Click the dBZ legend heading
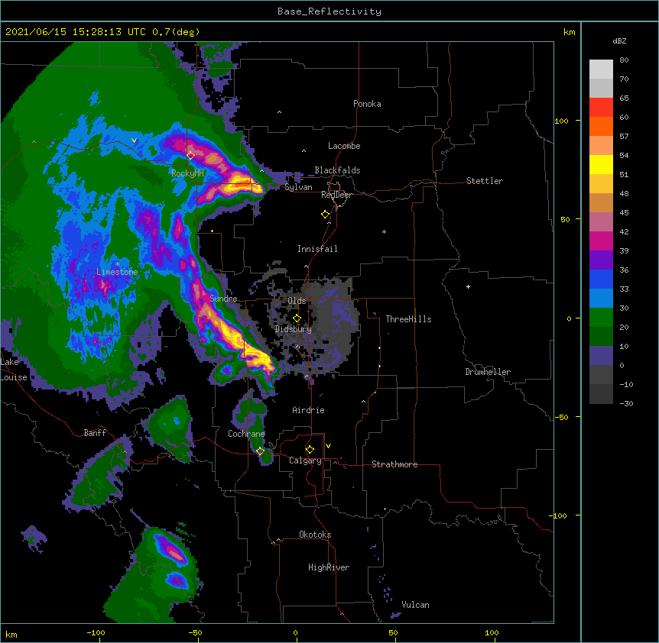Image resolution: width=659 pixels, height=643 pixels. (x=619, y=40)
